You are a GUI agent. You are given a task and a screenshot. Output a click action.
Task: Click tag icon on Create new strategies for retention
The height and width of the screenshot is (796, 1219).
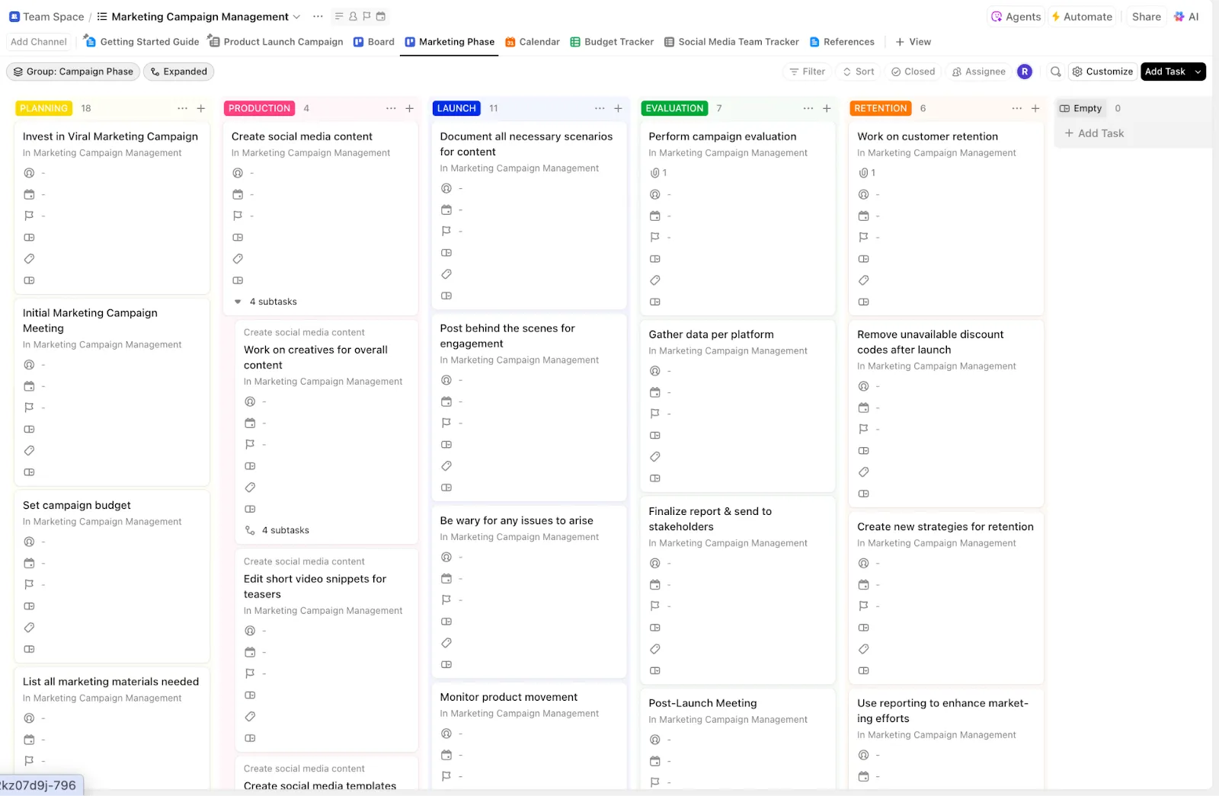pyautogui.click(x=863, y=649)
